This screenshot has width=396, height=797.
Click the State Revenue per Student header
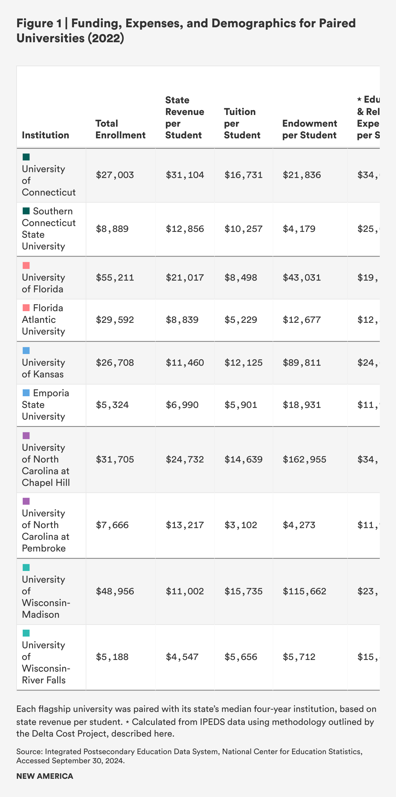[185, 118]
